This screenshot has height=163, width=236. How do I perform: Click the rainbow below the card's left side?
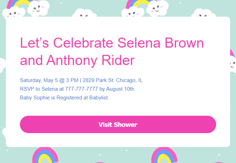point(45,155)
